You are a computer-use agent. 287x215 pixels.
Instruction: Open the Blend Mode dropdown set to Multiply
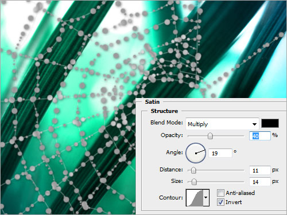click(x=222, y=124)
